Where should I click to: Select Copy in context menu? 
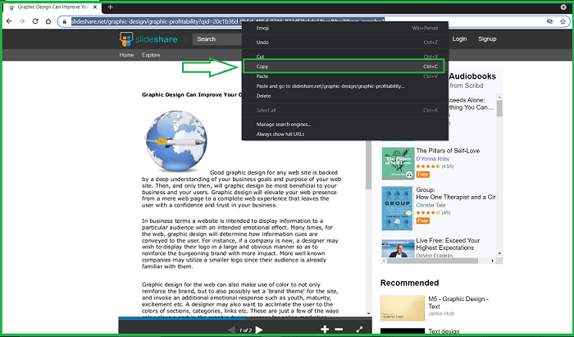tap(344, 66)
